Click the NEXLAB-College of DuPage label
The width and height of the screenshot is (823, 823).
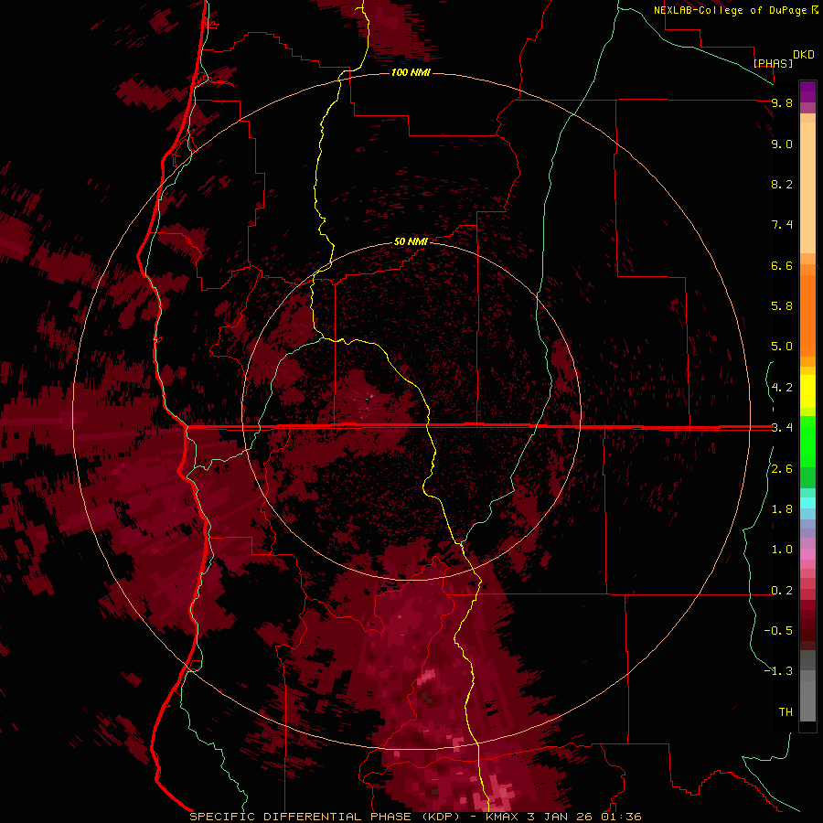click(x=731, y=10)
